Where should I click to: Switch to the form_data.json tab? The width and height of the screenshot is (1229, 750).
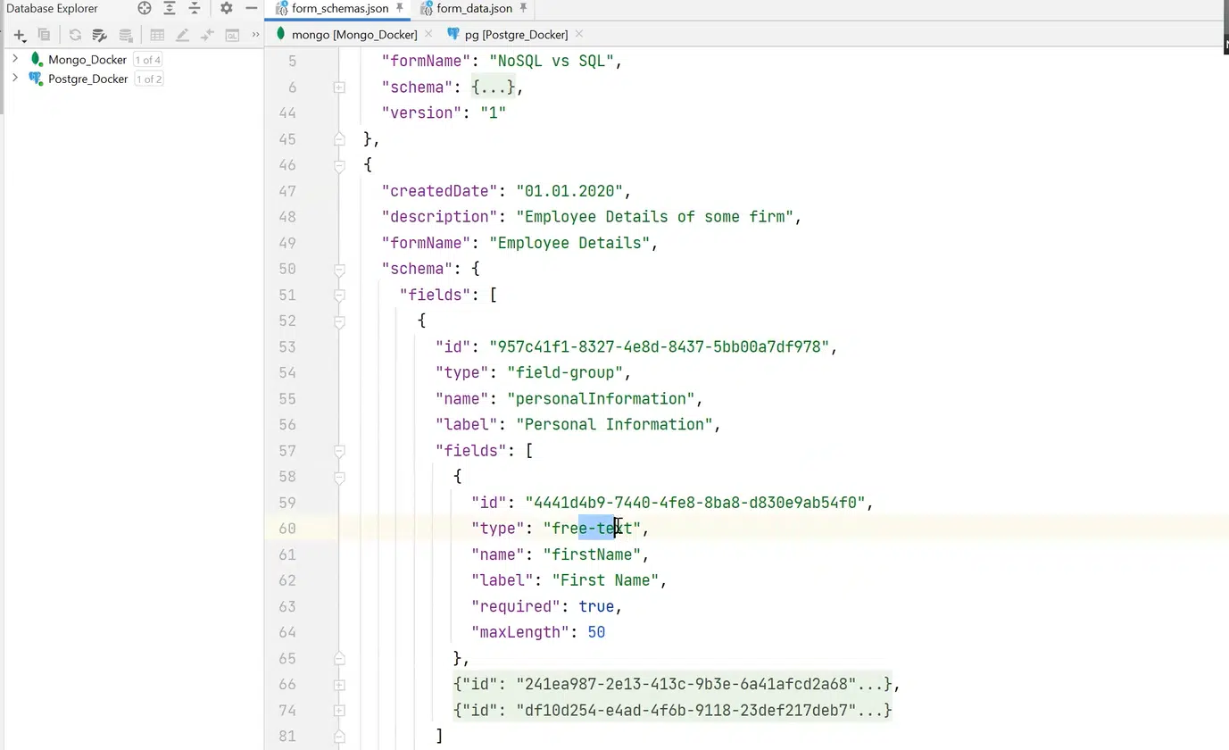(x=474, y=8)
